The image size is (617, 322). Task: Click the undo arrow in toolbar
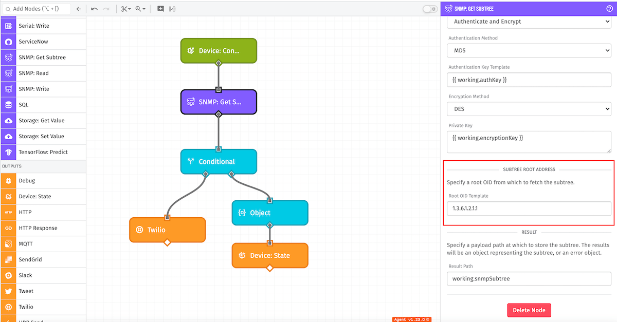(94, 9)
